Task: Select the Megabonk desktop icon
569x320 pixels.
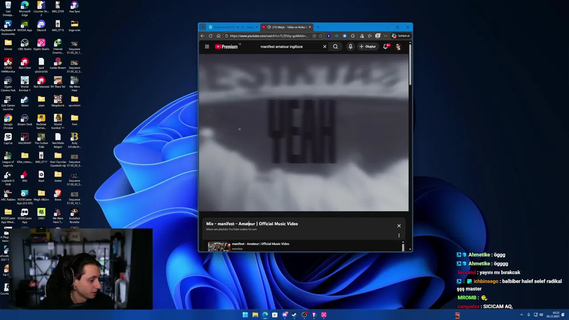Action: [58, 101]
